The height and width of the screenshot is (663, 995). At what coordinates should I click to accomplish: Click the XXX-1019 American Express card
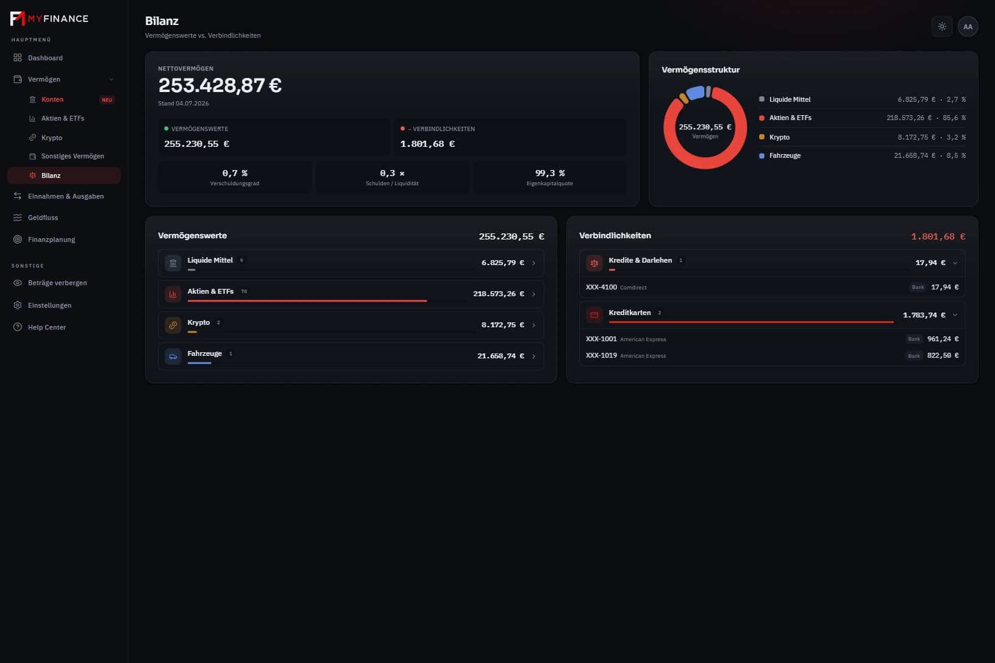(x=772, y=355)
